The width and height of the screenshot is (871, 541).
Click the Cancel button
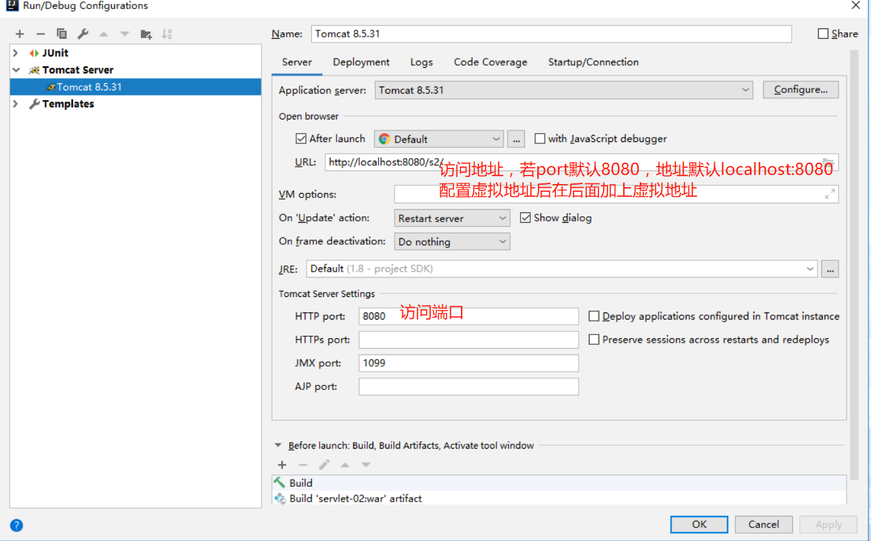coord(763,524)
